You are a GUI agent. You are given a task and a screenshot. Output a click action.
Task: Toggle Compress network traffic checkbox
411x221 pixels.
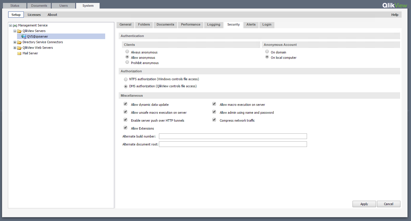214,120
